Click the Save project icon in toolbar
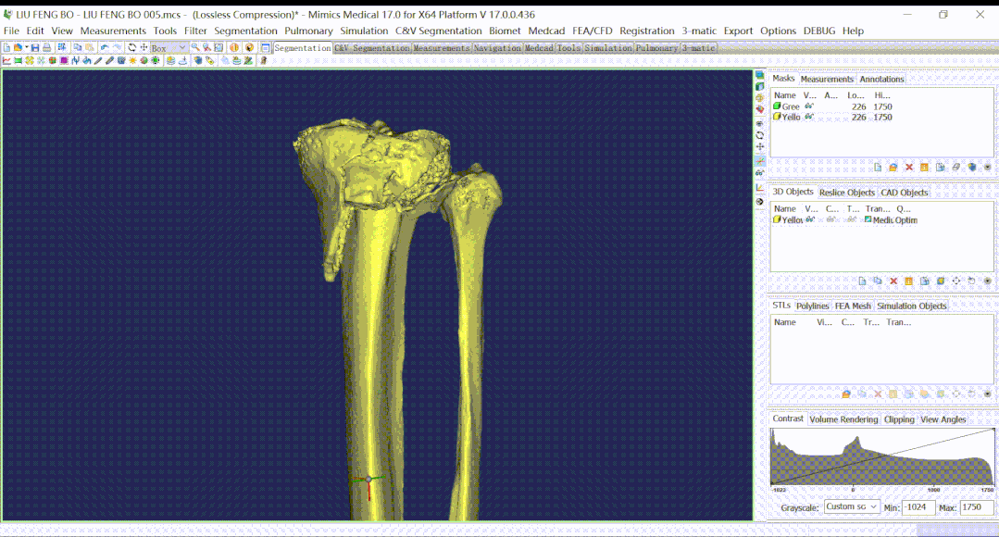Image resolution: width=999 pixels, height=537 pixels. click(35, 48)
